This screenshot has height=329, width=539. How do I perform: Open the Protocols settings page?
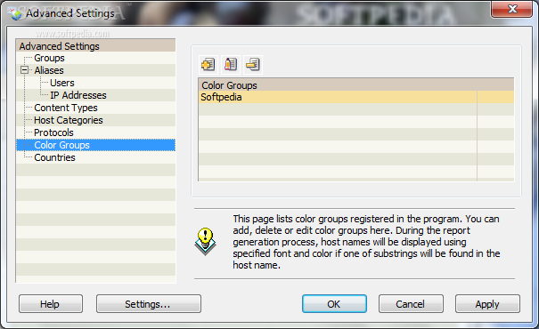pos(53,132)
